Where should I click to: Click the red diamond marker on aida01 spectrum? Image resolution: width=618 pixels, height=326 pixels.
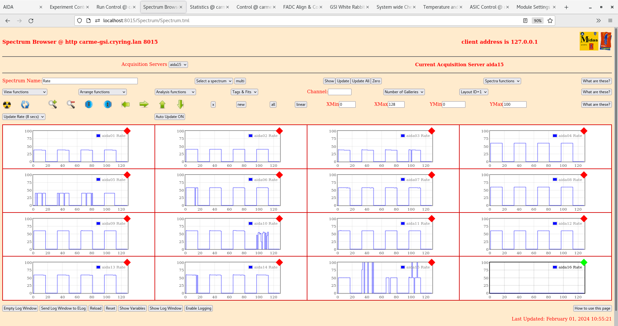(127, 131)
